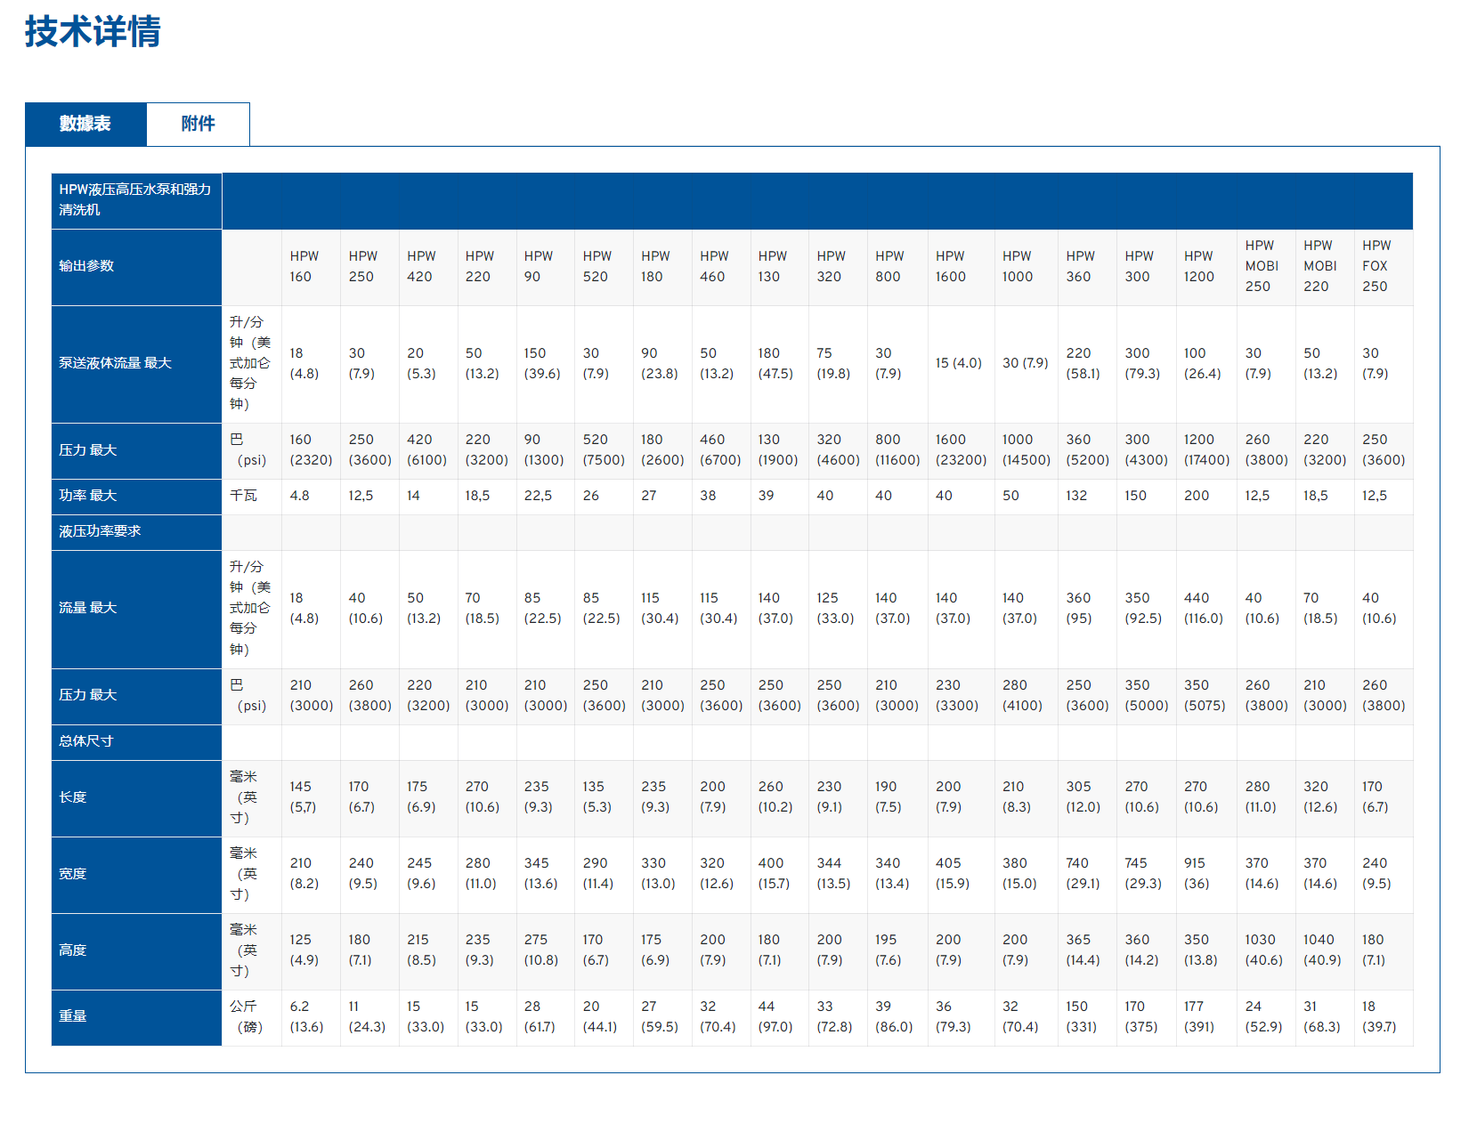Click the 宽度 row label
This screenshot has width=1477, height=1132.
click(73, 874)
